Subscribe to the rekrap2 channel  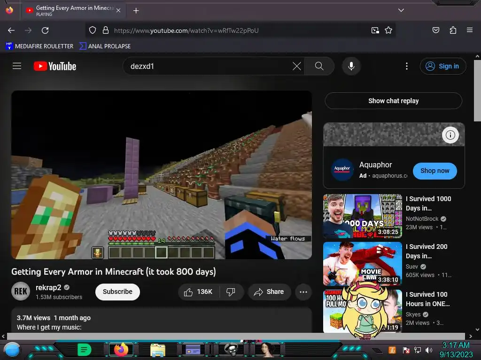pos(117,292)
